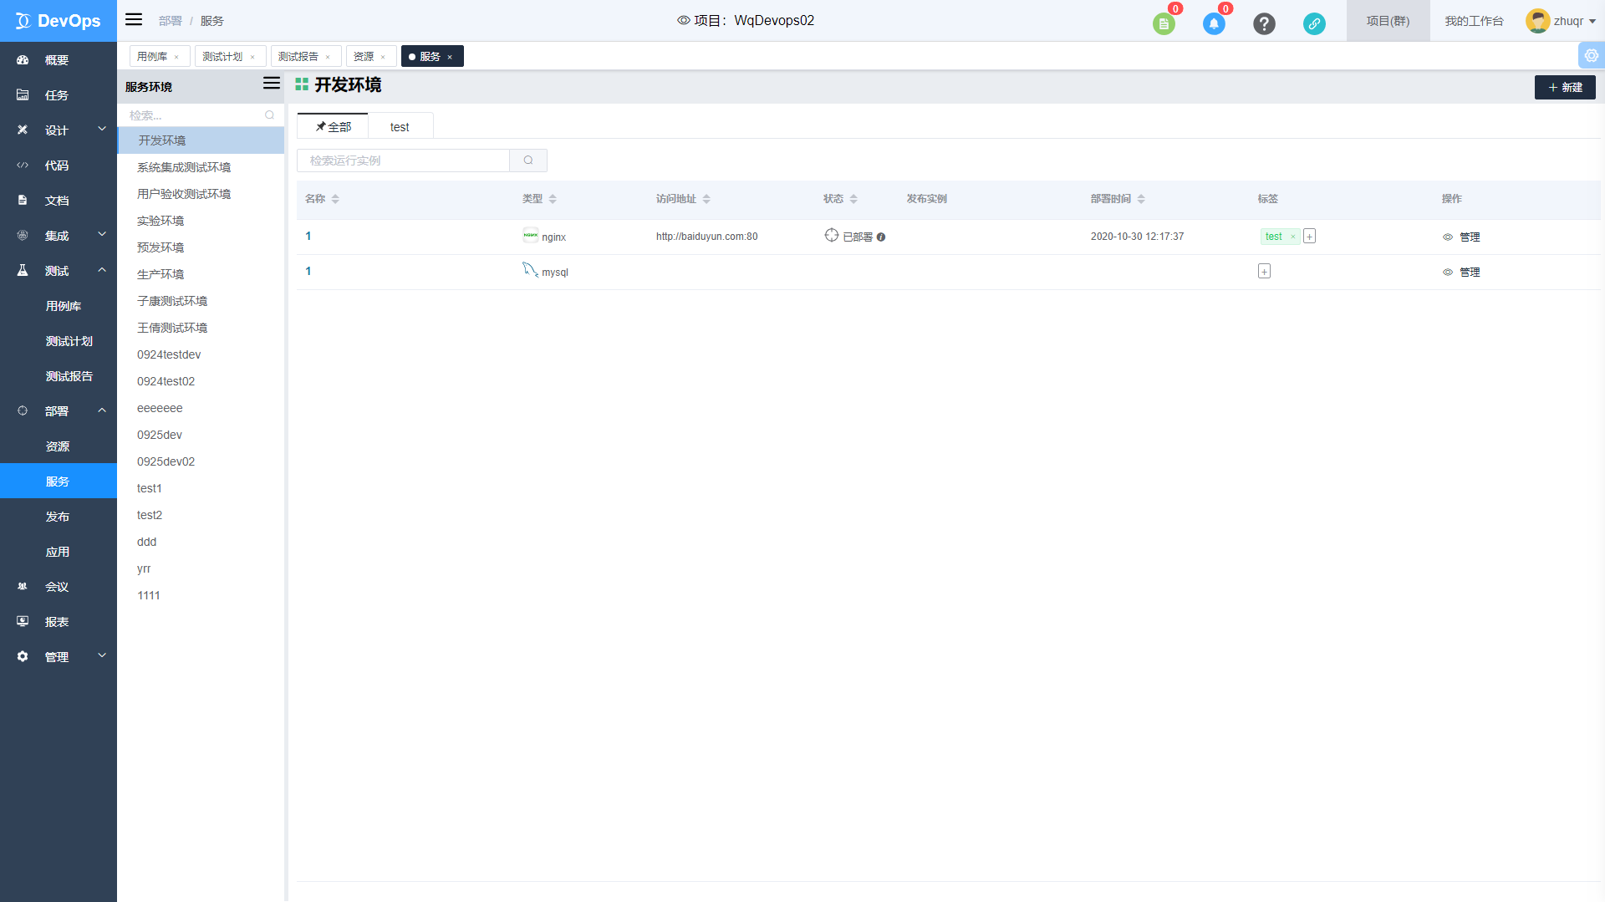Screen dimensions: 1605x902
Task: Open 会议 in the sidebar
Action: click(59, 587)
